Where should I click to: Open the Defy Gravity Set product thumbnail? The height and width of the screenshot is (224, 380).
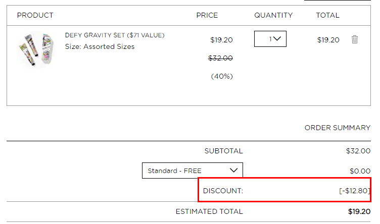(x=36, y=49)
